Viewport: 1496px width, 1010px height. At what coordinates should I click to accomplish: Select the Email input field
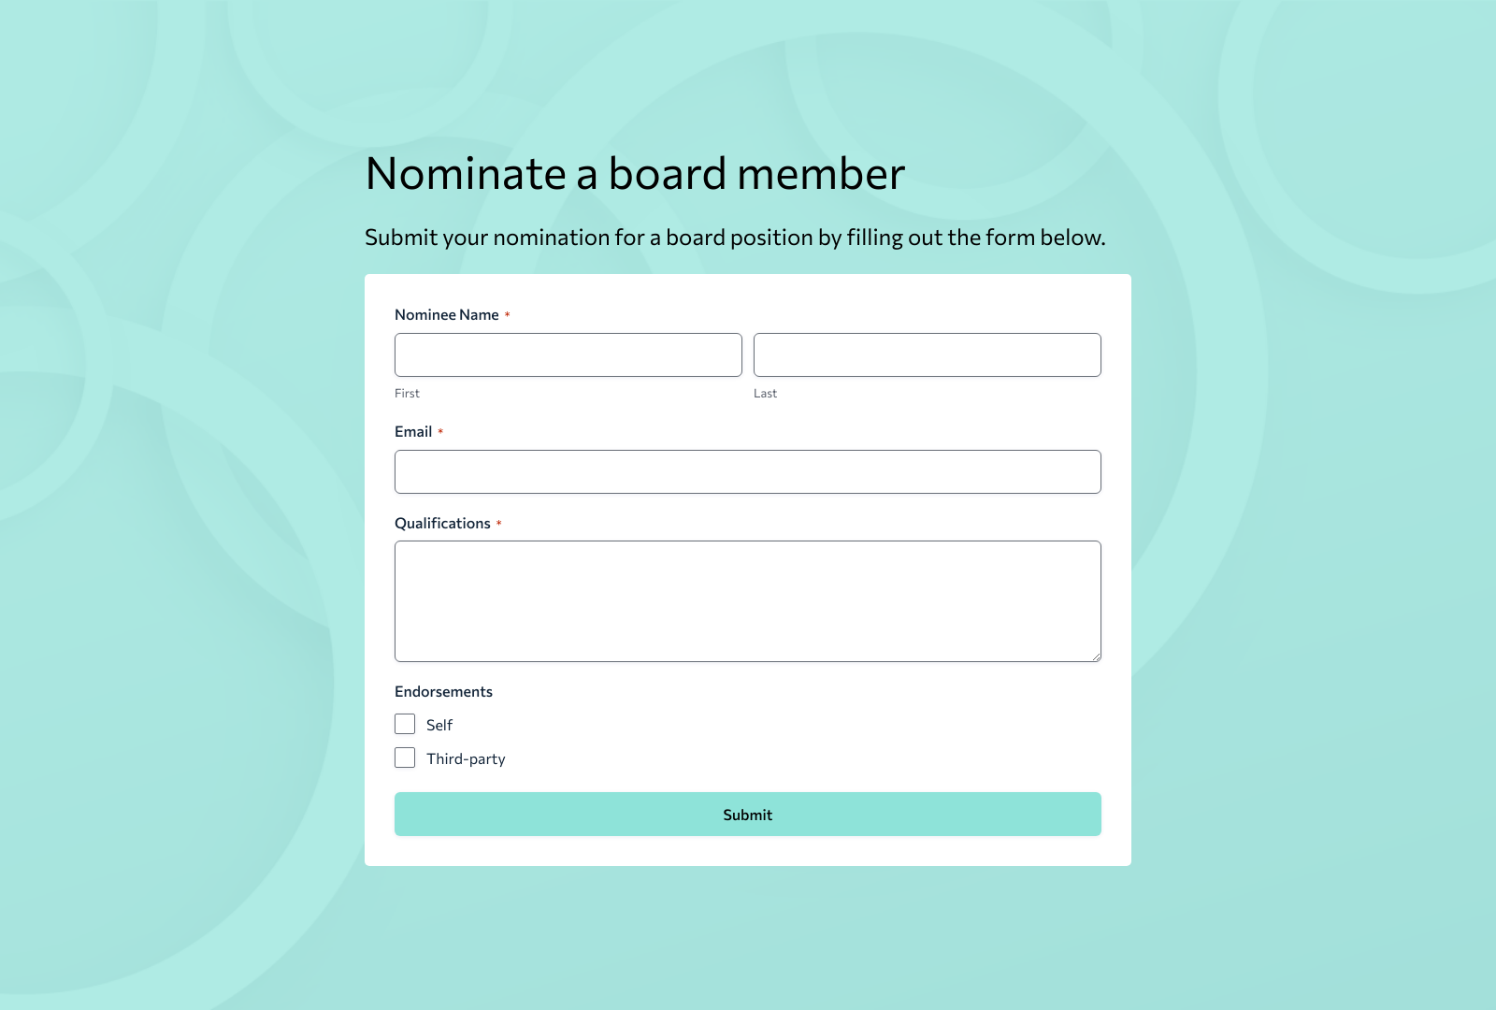point(747,472)
